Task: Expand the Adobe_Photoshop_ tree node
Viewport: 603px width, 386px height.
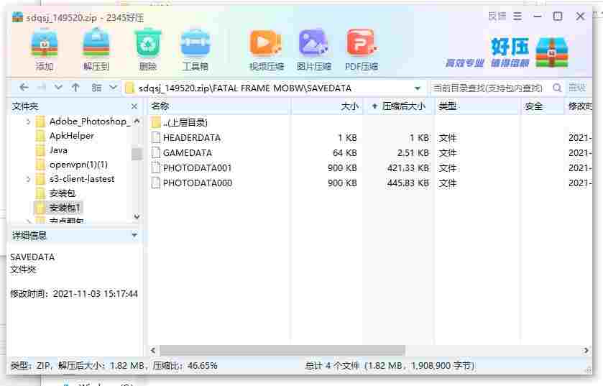Action: tap(28, 121)
